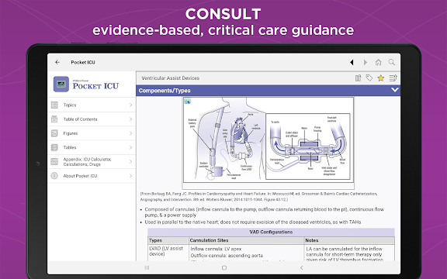Open Appendix: ICU Calculator menu item
The width and height of the screenshot is (447, 279).
pyautogui.click(x=92, y=162)
